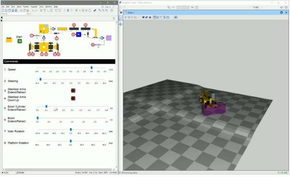The image size is (290, 177).
Task: Toggle Stabilizer Arms Extend/Retract red indicator button
Action: click(73, 91)
